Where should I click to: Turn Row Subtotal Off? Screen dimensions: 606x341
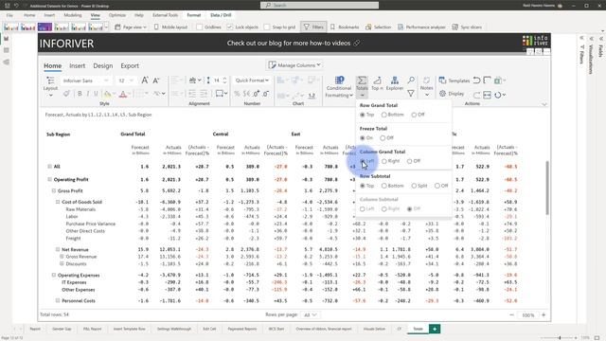coord(441,186)
